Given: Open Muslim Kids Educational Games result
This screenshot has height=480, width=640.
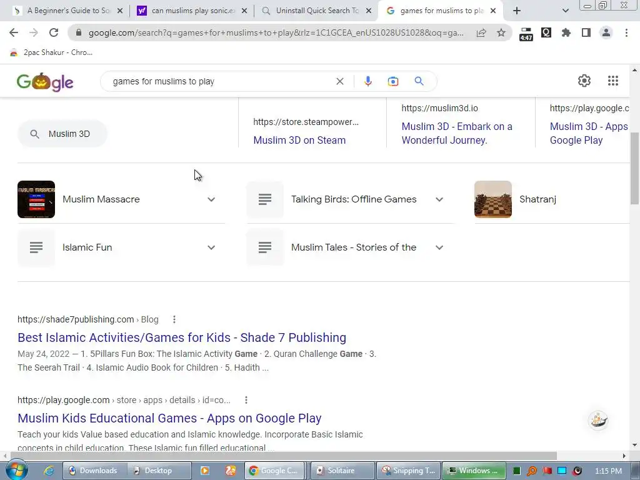Looking at the screenshot, I should click(169, 418).
